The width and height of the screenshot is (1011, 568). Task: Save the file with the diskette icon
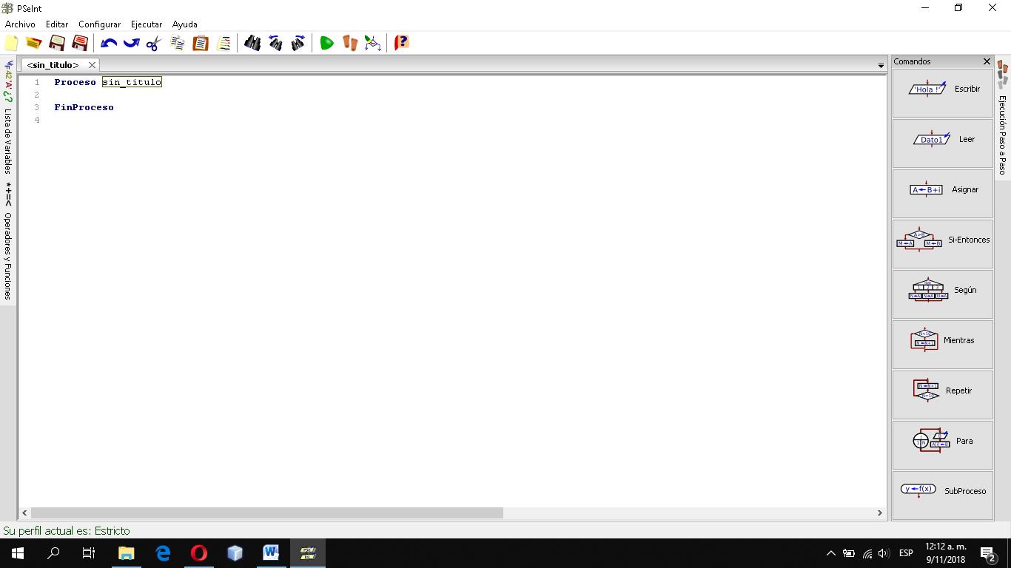click(x=56, y=43)
